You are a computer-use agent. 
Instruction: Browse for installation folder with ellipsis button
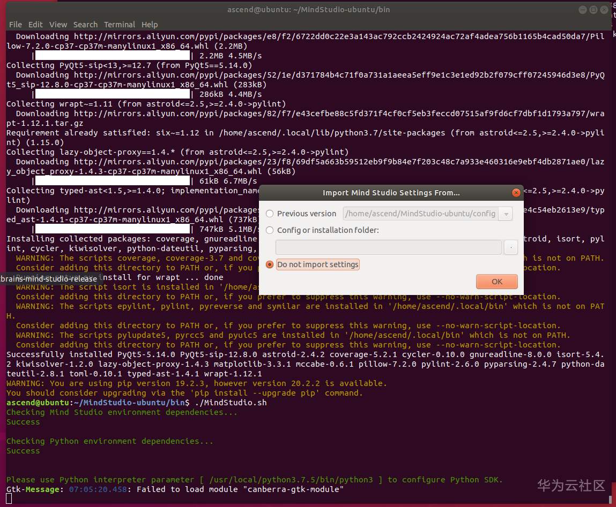511,247
